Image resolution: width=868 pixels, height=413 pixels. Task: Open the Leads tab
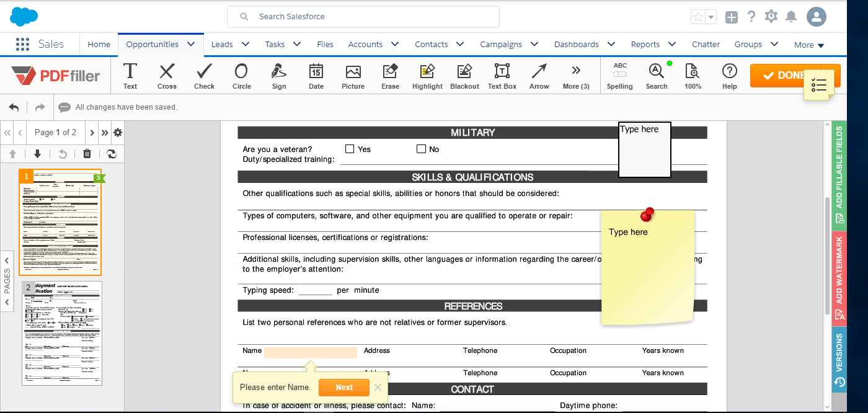pyautogui.click(x=222, y=44)
